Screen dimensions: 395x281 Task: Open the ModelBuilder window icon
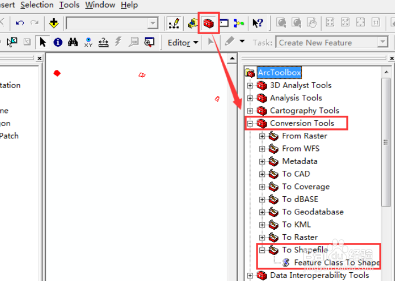pos(238,23)
